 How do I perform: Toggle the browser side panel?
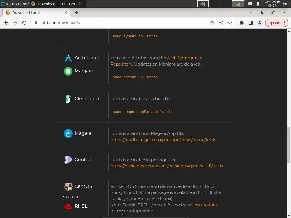251,23
